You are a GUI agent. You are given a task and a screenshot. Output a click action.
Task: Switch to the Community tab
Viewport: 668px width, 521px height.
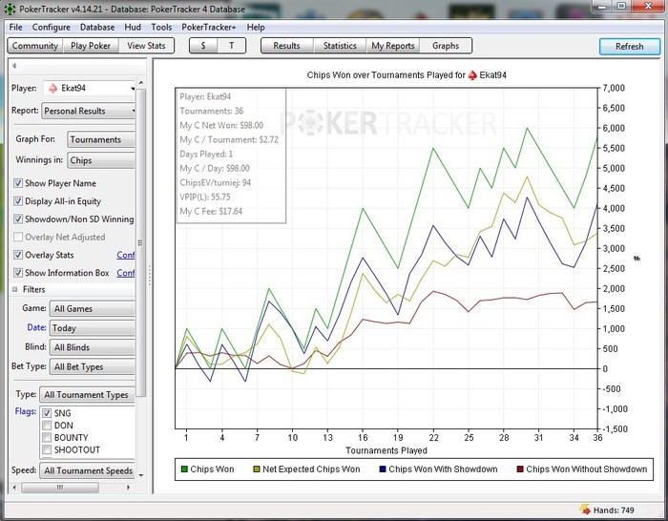tap(35, 46)
